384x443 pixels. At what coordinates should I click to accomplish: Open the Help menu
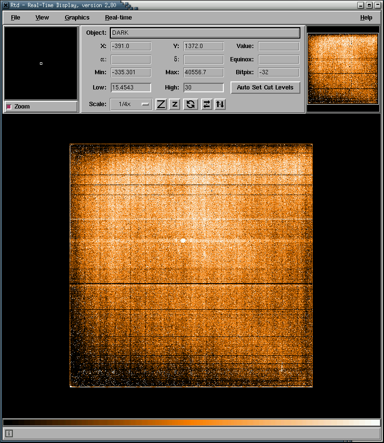(x=366, y=18)
